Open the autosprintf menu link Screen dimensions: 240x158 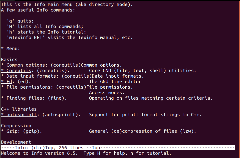click(19, 115)
